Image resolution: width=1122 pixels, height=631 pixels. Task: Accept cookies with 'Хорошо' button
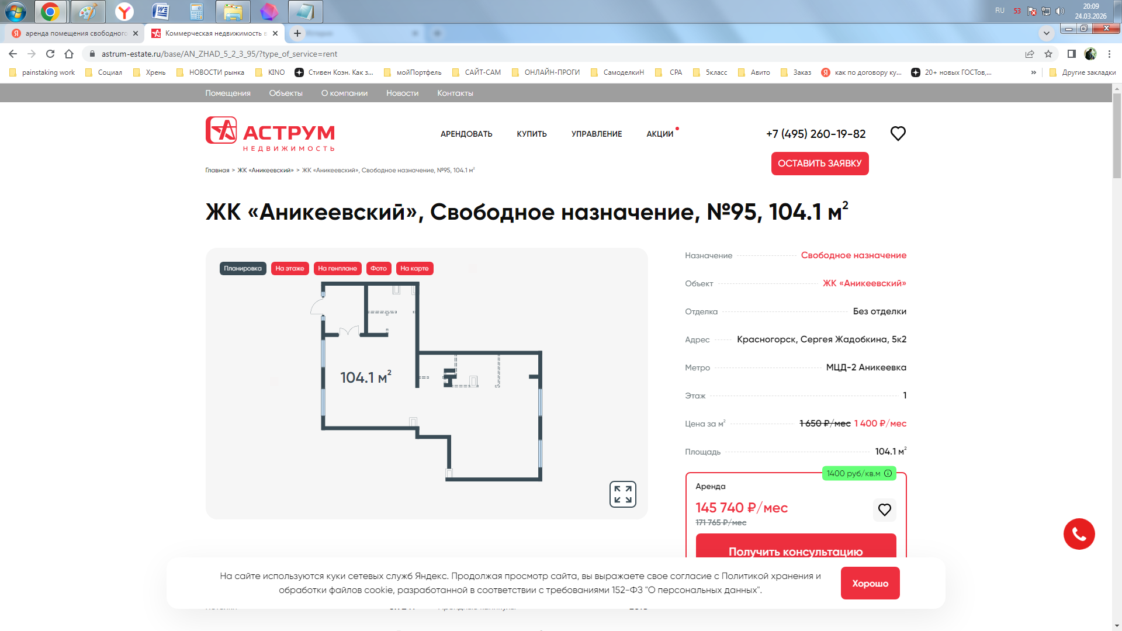click(x=870, y=583)
